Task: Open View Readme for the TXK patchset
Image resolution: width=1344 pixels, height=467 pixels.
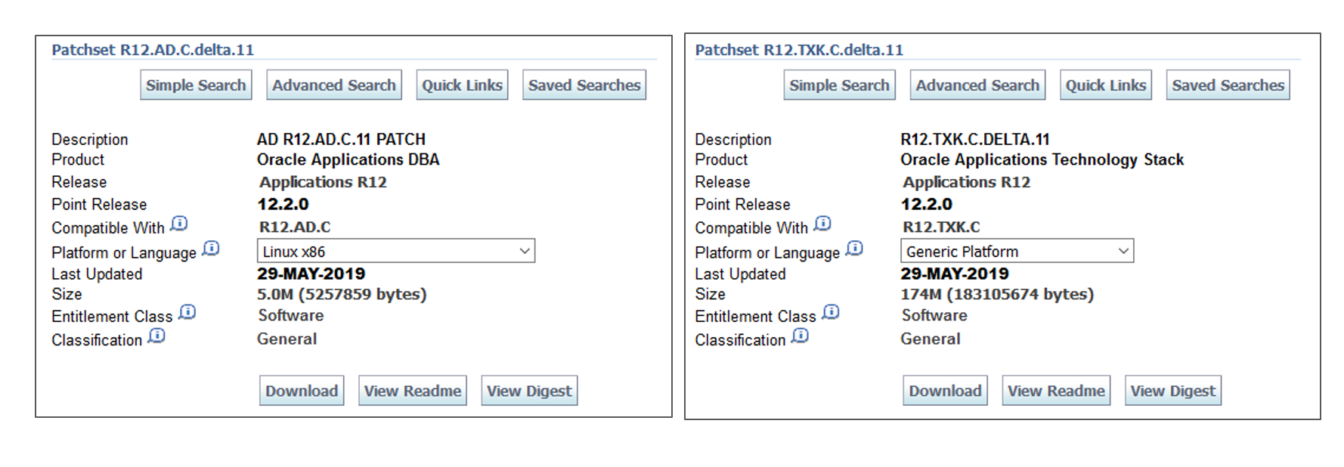Action: (1056, 391)
